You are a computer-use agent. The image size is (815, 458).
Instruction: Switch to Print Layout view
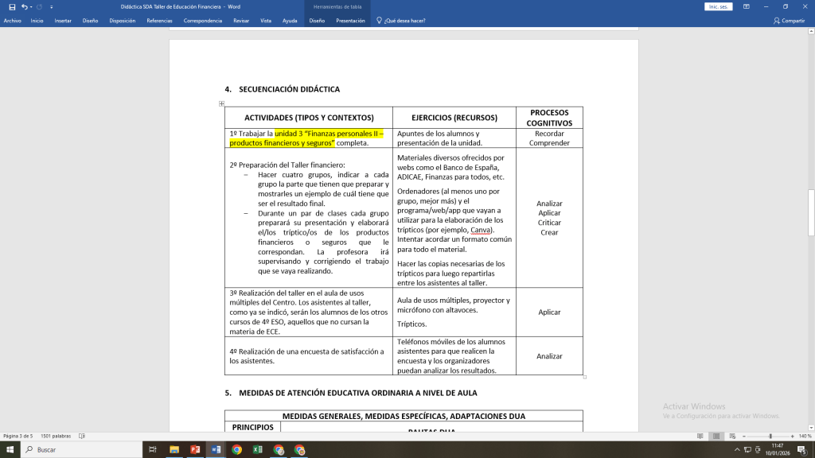717,436
